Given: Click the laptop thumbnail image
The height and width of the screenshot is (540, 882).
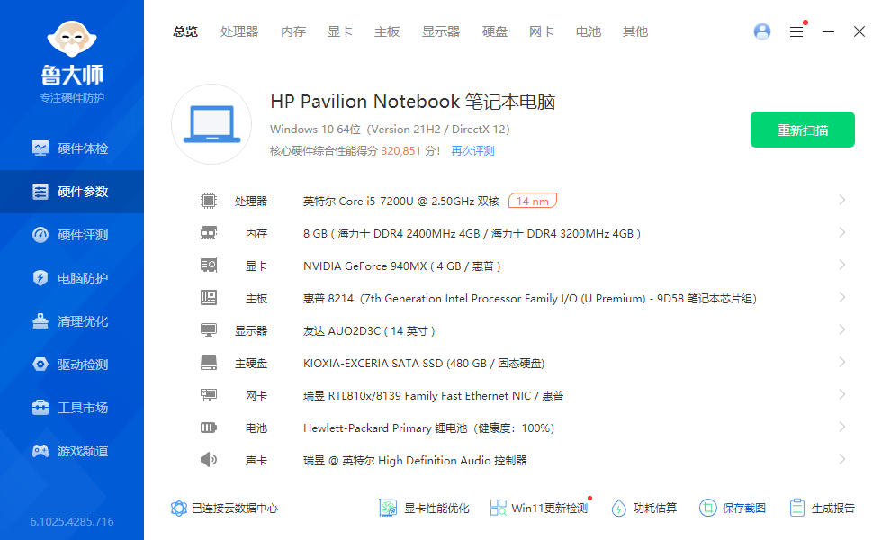Looking at the screenshot, I should click(211, 124).
